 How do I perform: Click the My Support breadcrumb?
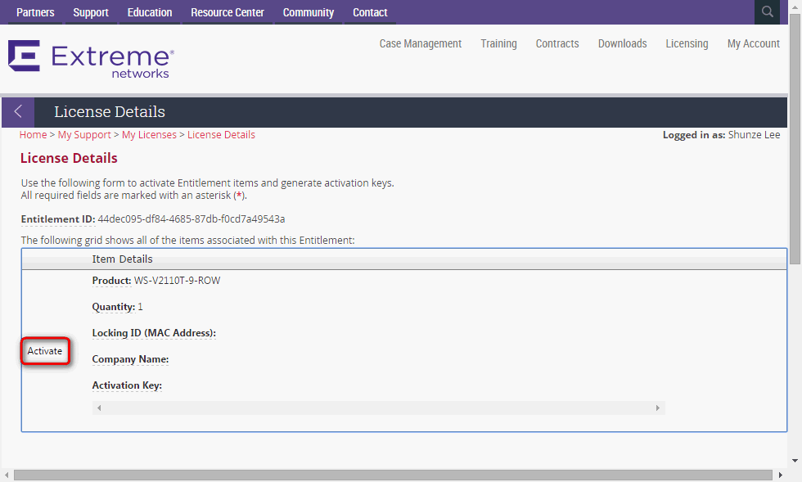[x=84, y=134]
